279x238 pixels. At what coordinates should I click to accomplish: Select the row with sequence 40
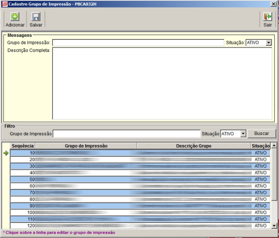[140, 173]
